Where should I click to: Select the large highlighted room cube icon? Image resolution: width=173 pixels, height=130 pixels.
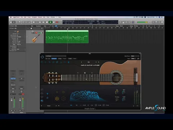coord(57,99)
